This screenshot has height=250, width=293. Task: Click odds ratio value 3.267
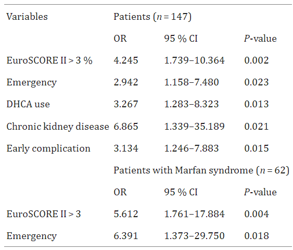tap(126, 104)
